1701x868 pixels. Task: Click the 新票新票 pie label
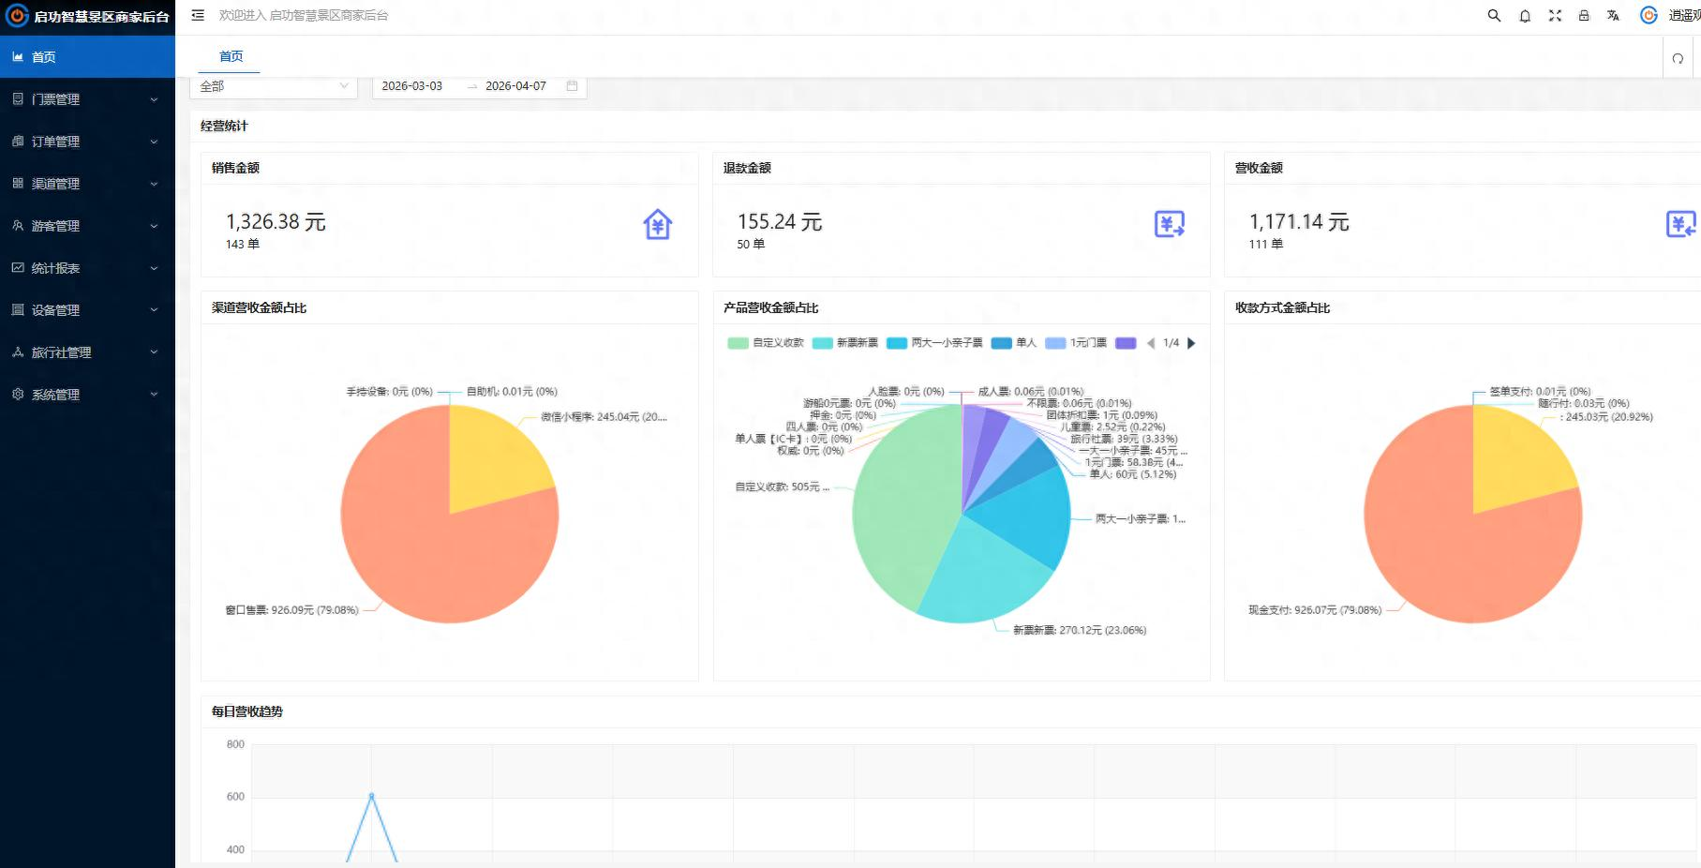click(x=1080, y=631)
